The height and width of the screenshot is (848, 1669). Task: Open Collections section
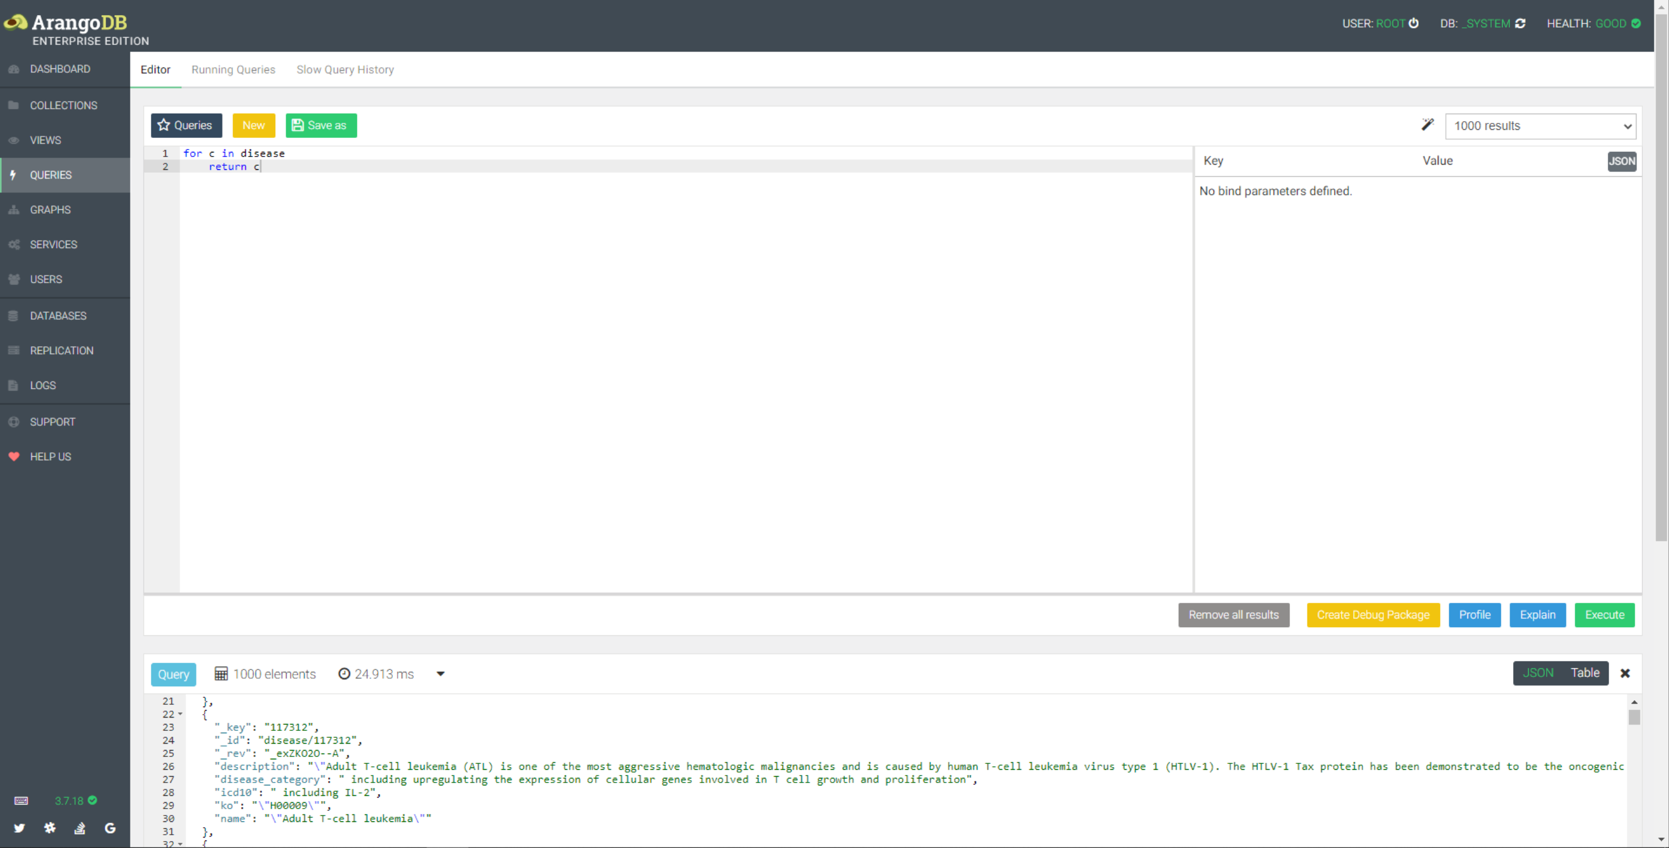point(65,105)
